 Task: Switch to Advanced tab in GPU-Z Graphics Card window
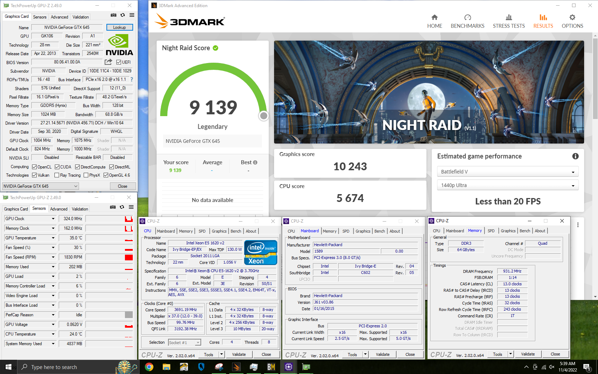point(59,17)
